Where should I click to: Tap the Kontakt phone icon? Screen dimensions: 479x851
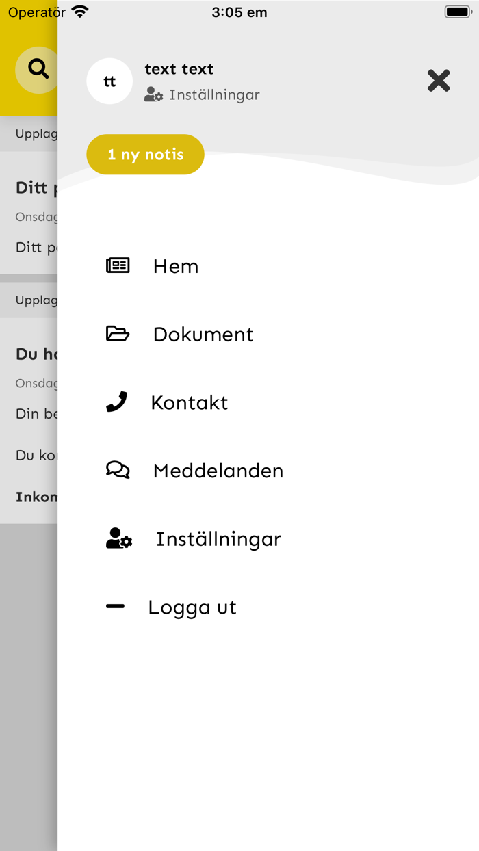117,402
